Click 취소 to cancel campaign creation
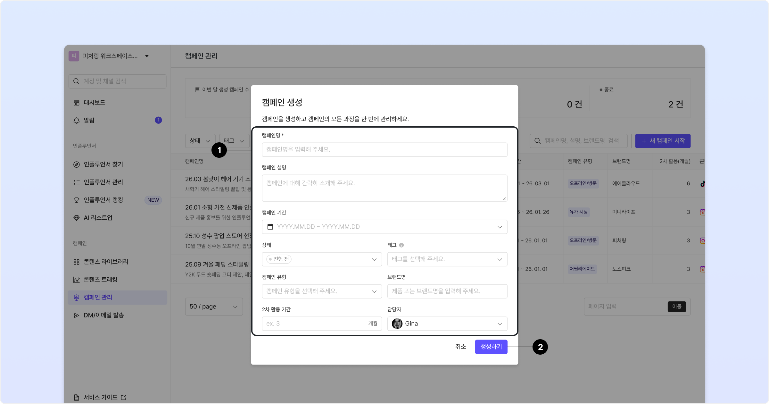 click(x=460, y=347)
